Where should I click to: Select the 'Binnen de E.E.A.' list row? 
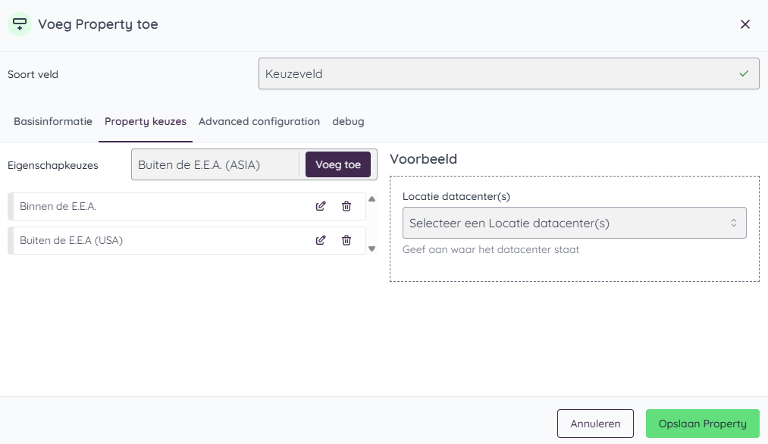152,206
